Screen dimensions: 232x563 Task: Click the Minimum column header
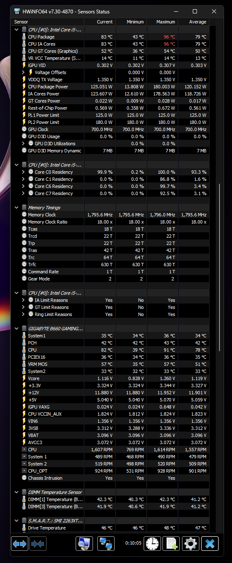(131, 22)
